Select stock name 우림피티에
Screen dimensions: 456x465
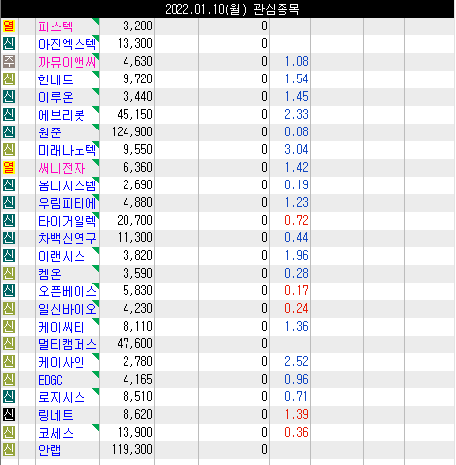tap(68, 203)
